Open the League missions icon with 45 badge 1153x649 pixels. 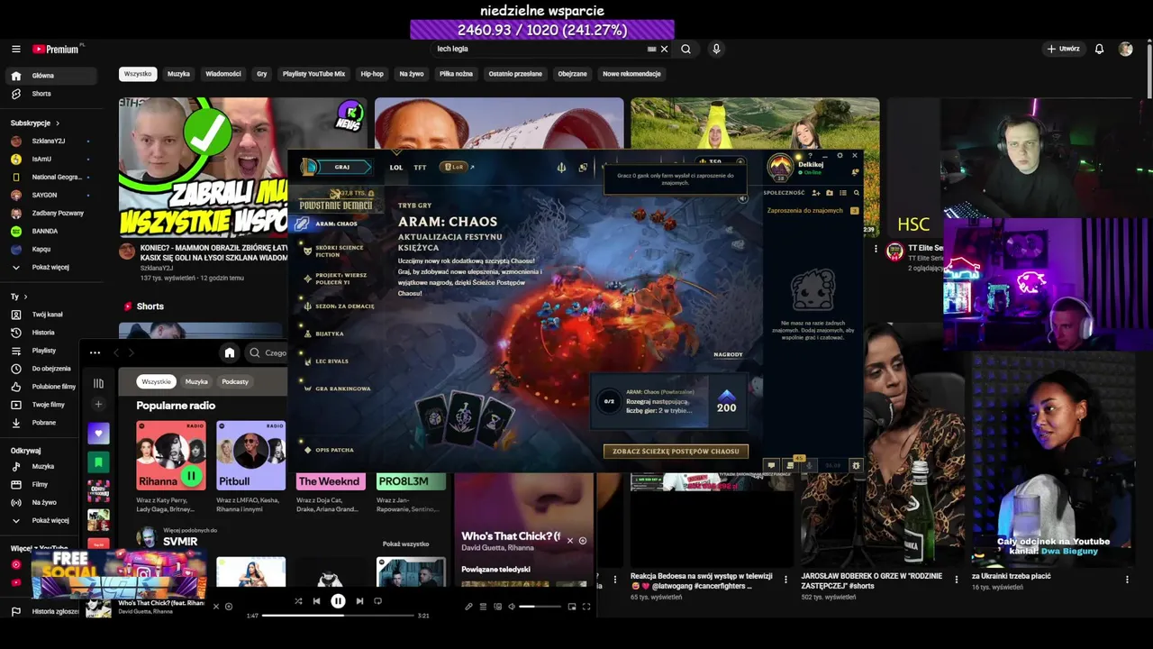point(790,465)
